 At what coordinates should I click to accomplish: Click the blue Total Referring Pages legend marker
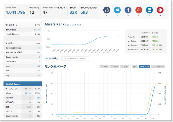46,102
